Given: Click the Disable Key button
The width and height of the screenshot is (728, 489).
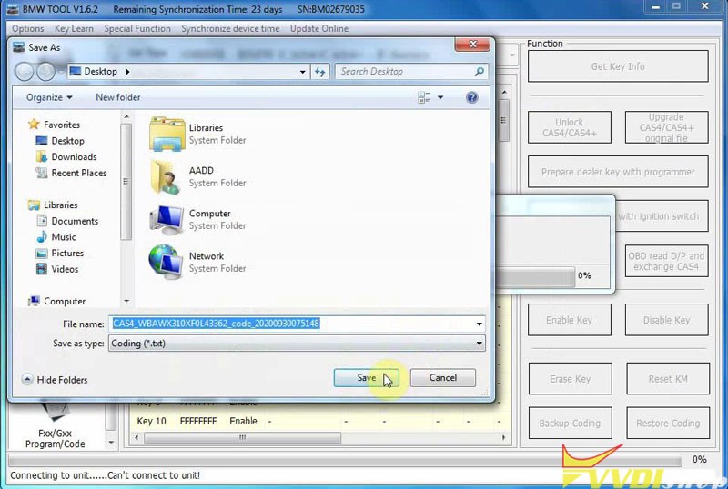Looking at the screenshot, I should click(666, 320).
